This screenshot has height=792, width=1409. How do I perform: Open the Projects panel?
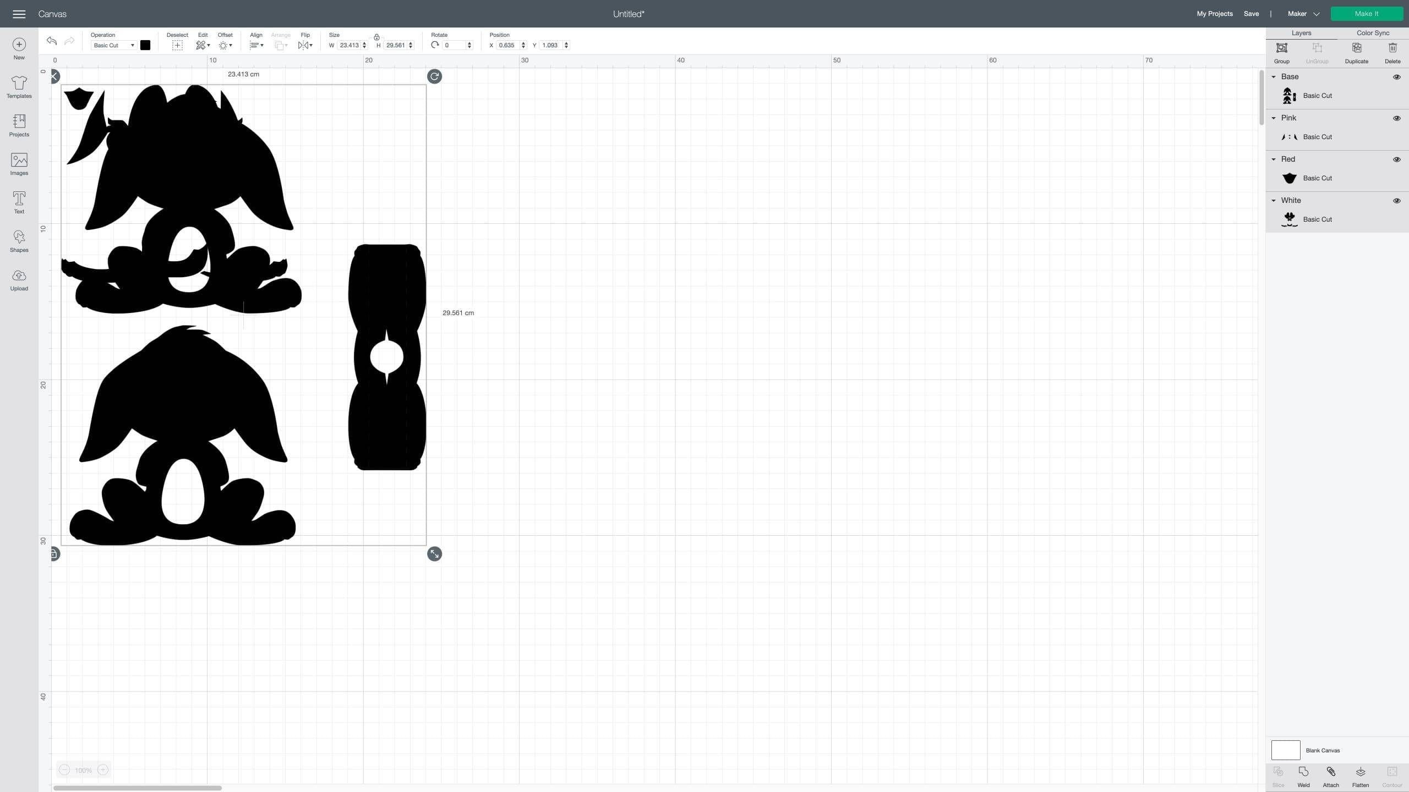[x=19, y=126]
